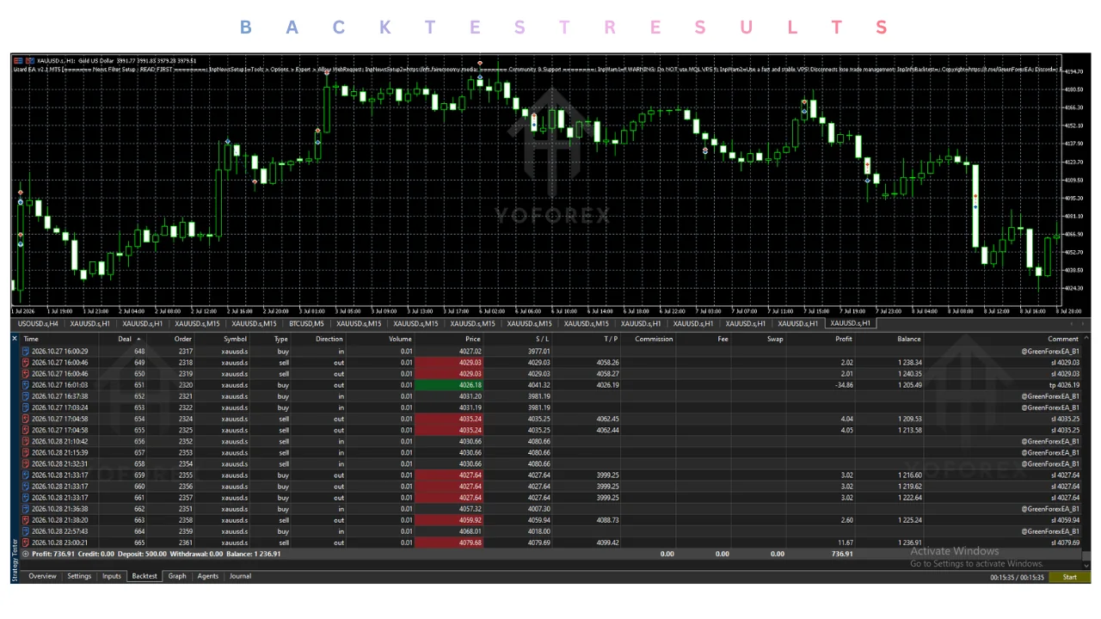The height and width of the screenshot is (619, 1101).
Task: Close the Strategy Tester panel
Action: coord(15,339)
